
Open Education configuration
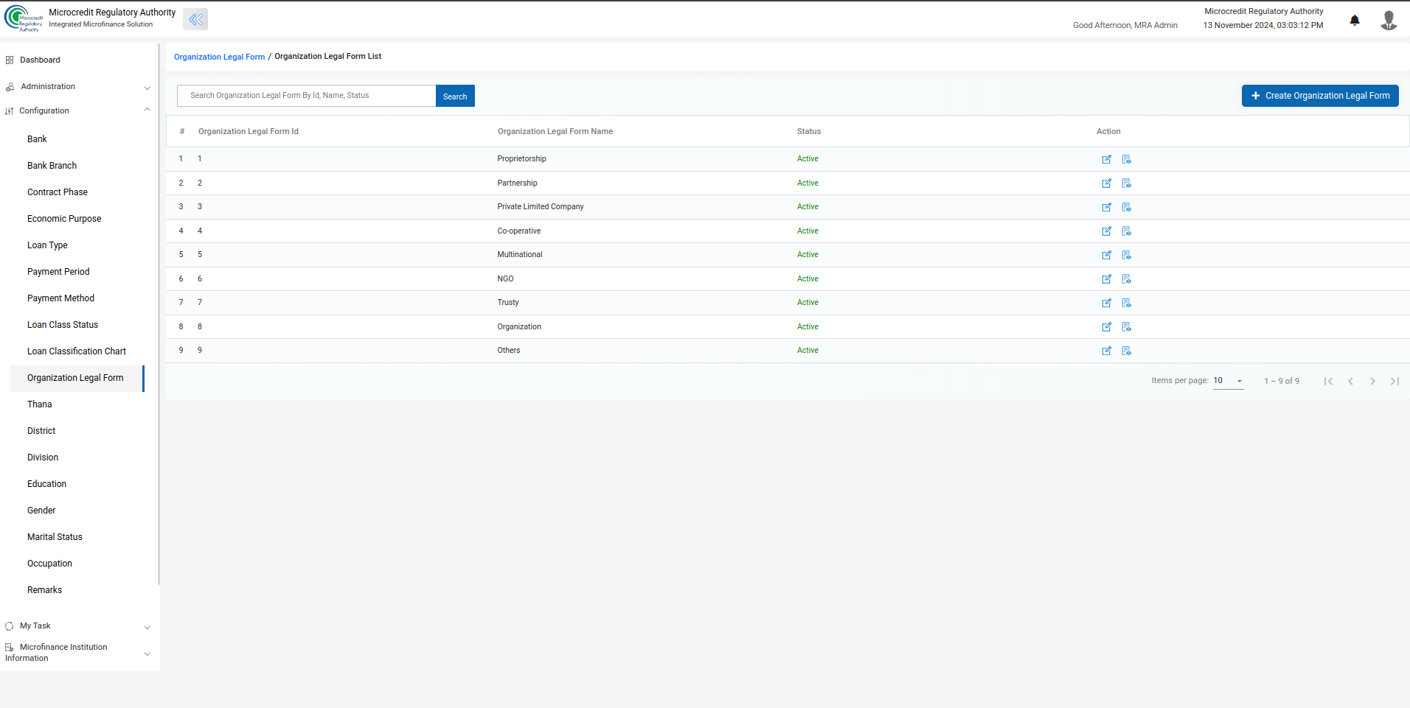click(46, 484)
